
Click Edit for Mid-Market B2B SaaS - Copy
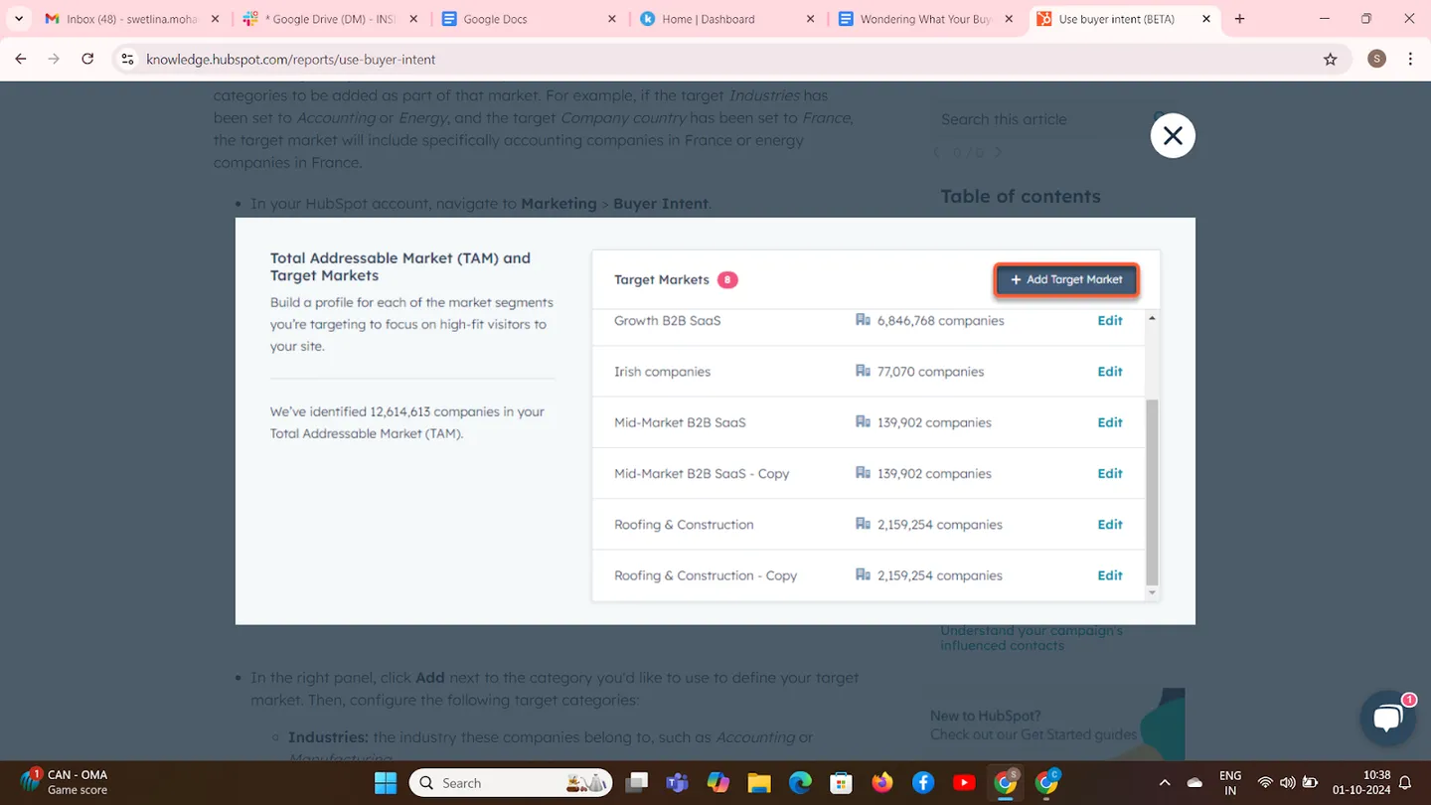point(1110,474)
